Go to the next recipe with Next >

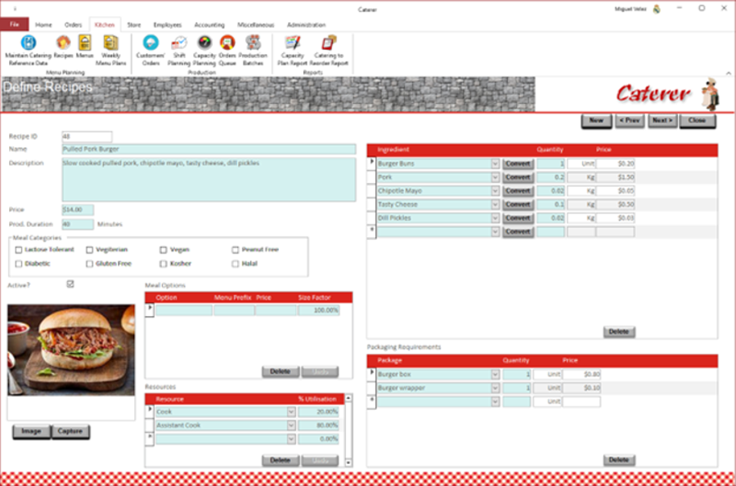662,121
